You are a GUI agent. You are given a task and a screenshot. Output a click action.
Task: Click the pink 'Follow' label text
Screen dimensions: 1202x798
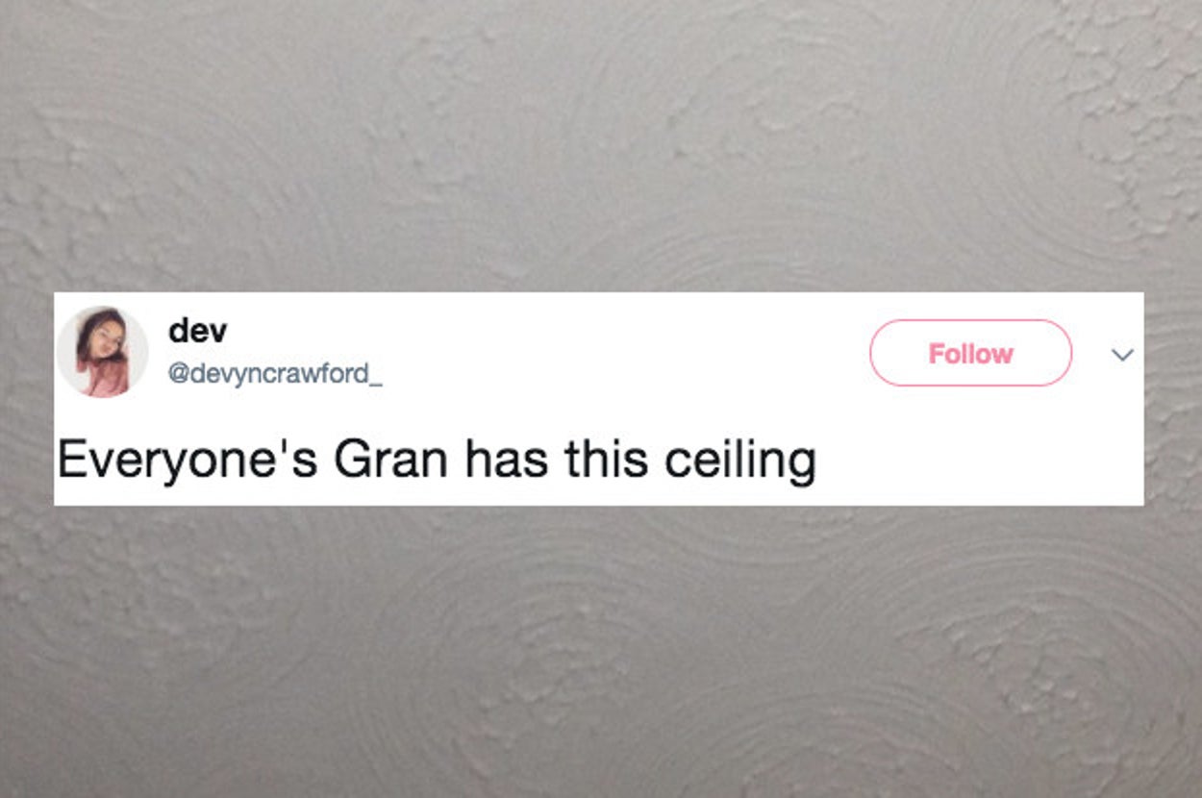[x=970, y=354]
